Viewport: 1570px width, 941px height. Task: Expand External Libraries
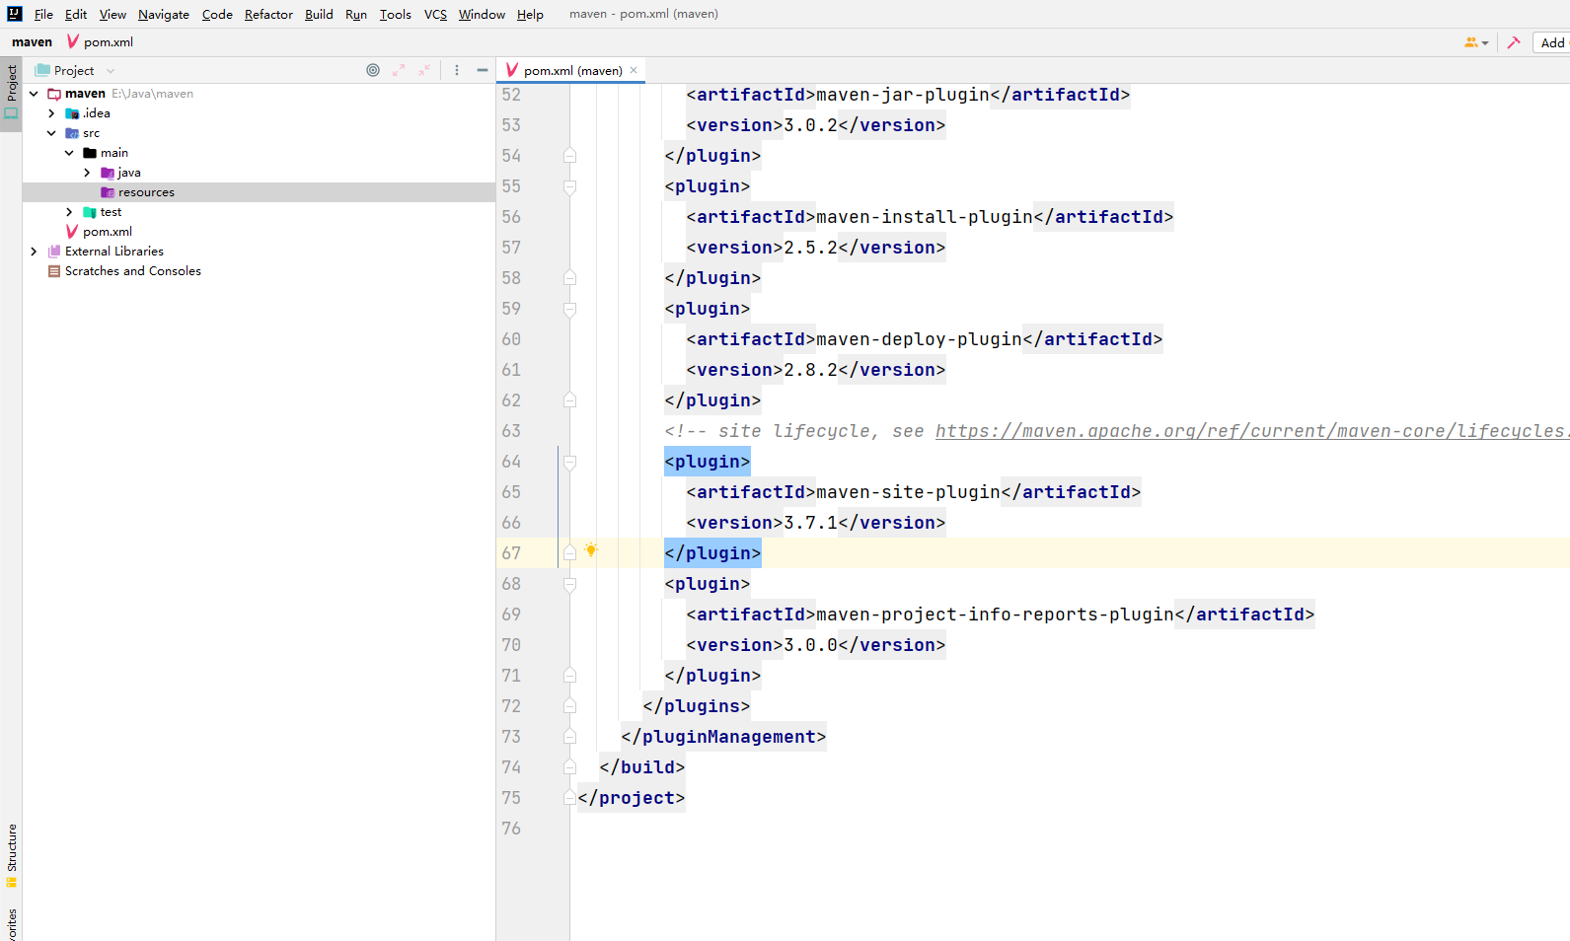(x=34, y=252)
